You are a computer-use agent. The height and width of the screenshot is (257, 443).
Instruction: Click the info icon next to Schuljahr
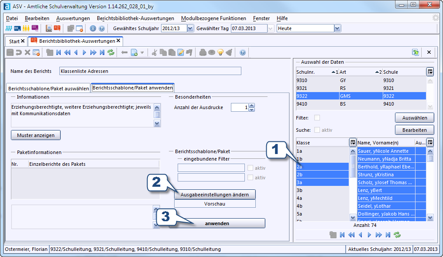93,28
